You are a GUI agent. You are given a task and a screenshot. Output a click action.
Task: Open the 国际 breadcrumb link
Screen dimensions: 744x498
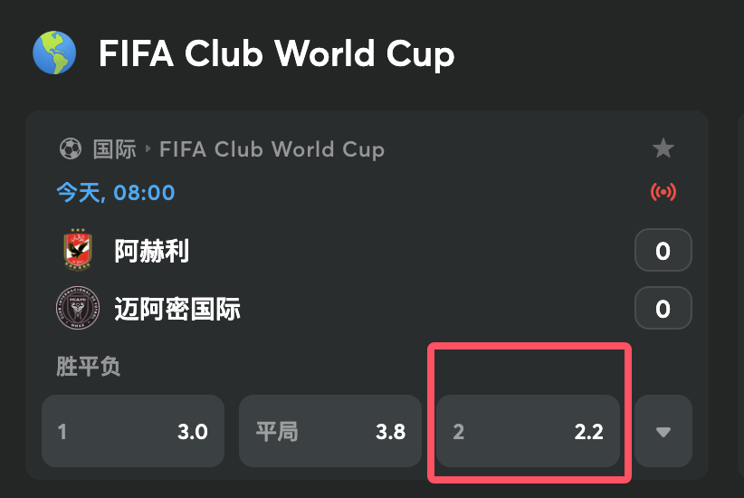pos(114,149)
